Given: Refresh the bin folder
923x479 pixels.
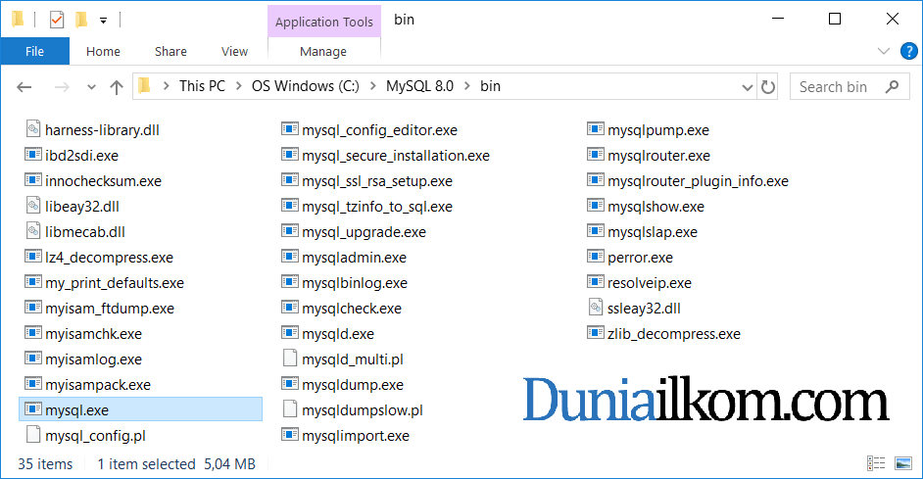Looking at the screenshot, I should (x=767, y=87).
